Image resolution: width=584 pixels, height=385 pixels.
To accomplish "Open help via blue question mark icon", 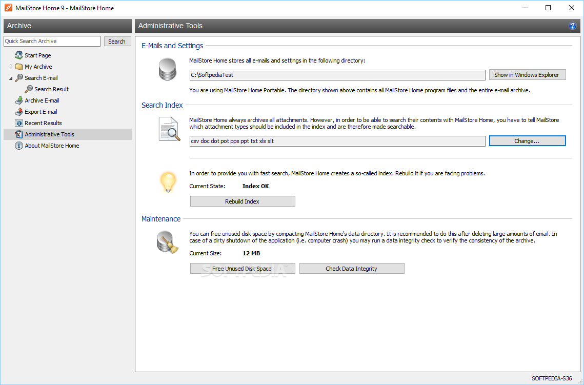I will 572,26.
